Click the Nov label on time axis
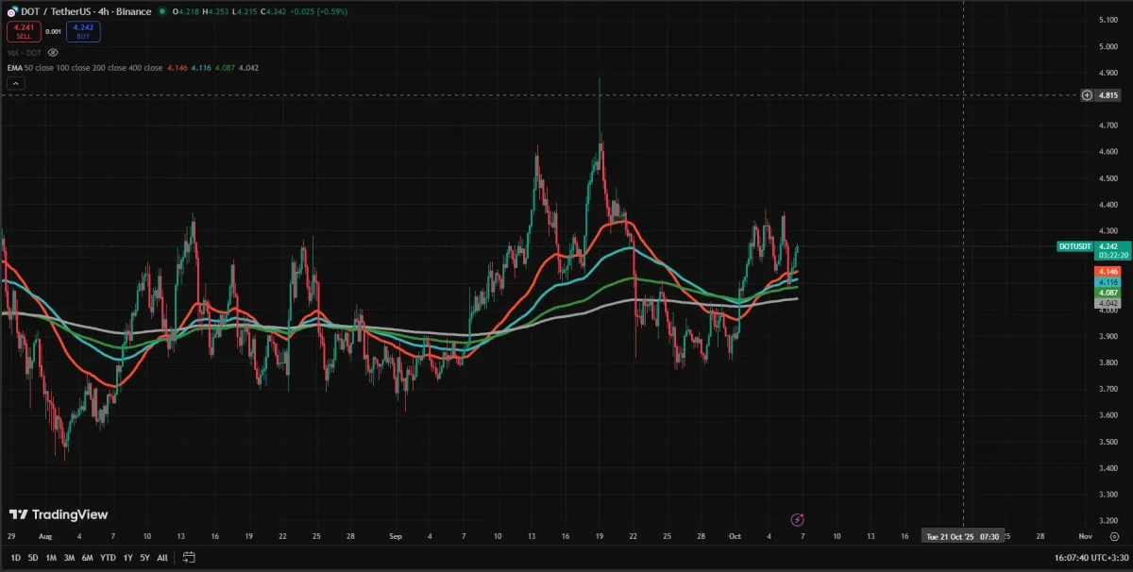Image resolution: width=1133 pixels, height=572 pixels. [x=1086, y=535]
